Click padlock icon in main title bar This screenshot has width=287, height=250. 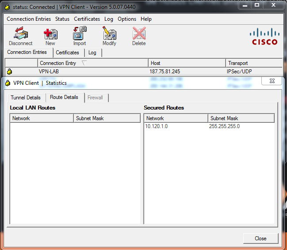coord(7,7)
